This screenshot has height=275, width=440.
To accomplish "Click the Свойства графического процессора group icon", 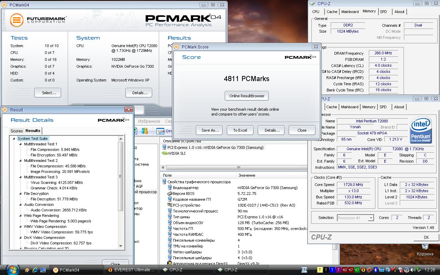I will (x=164, y=182).
